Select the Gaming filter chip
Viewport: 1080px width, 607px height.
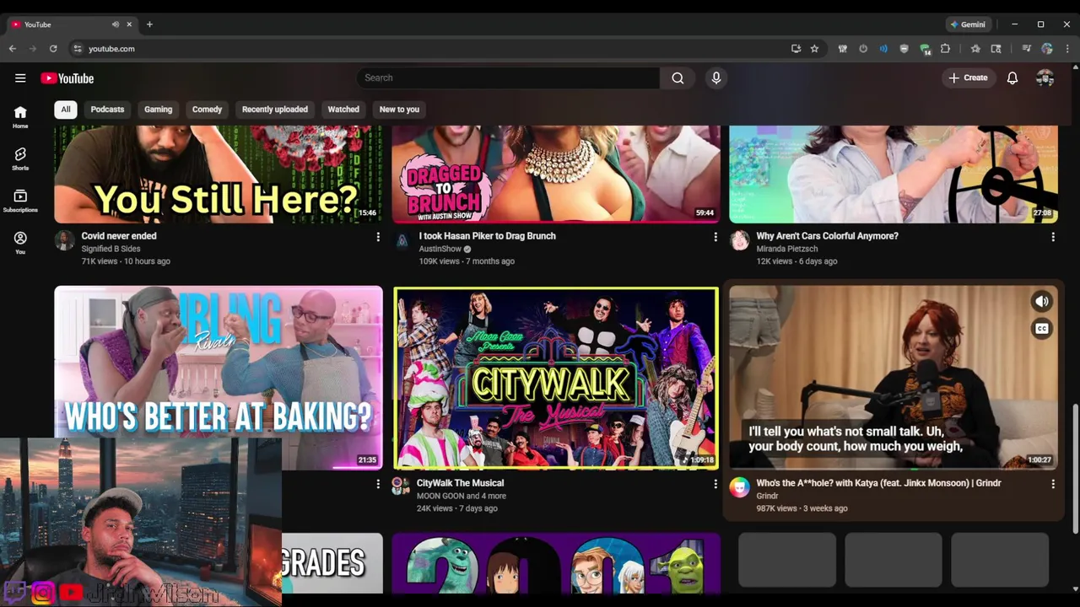pos(158,110)
